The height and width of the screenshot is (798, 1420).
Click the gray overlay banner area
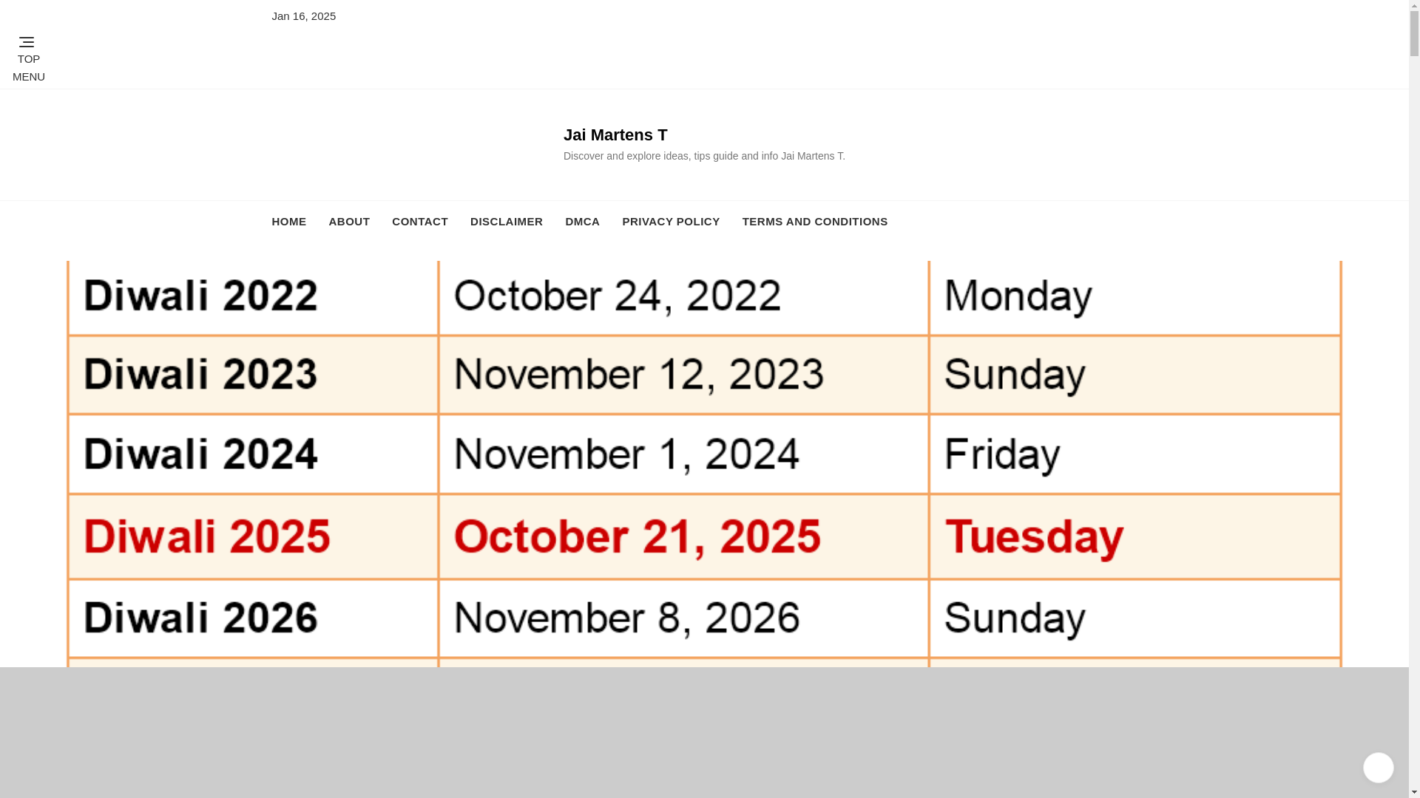click(x=704, y=732)
